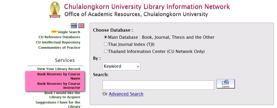Choose Book Reserves by Course Name

tap(59, 76)
